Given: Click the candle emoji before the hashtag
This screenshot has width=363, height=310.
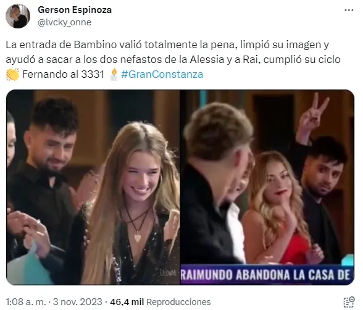Looking at the screenshot, I should [113, 74].
